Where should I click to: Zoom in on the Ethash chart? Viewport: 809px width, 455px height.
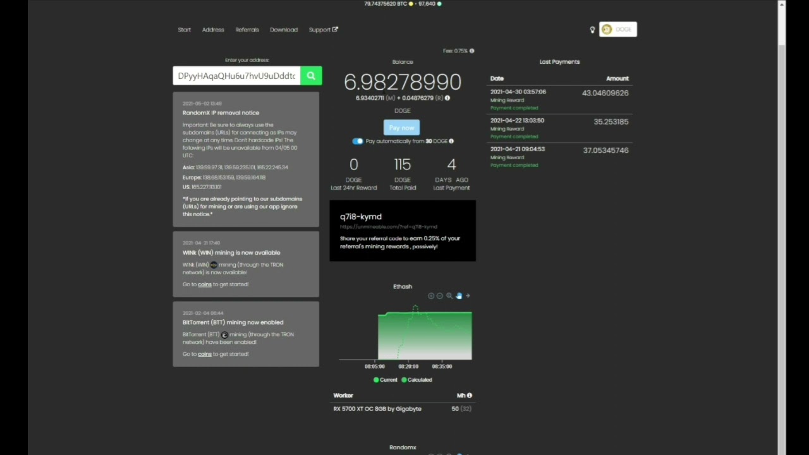click(431, 296)
